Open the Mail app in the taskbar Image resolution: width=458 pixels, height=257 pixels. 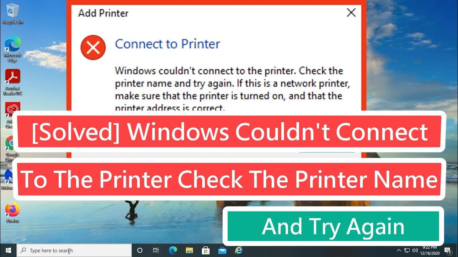point(222,250)
